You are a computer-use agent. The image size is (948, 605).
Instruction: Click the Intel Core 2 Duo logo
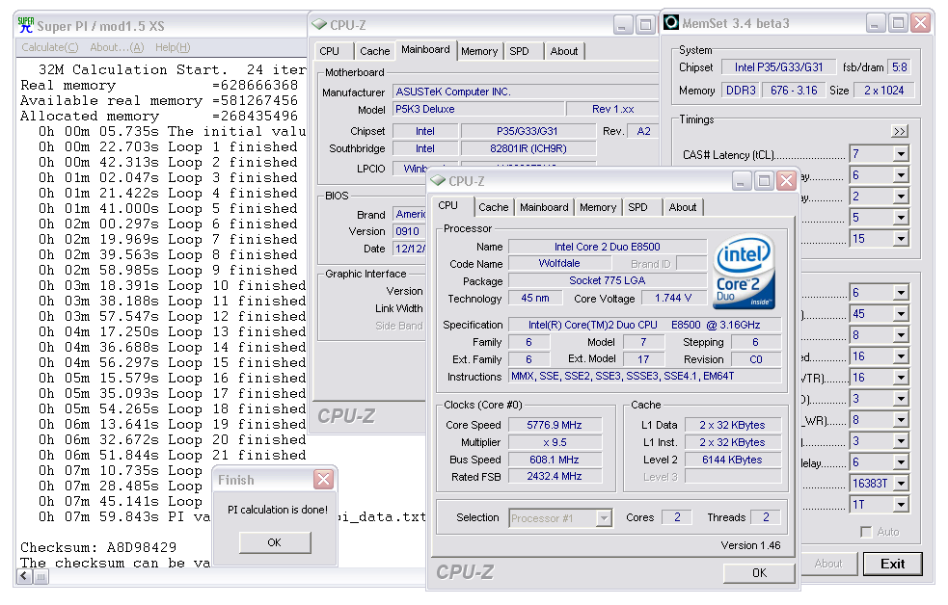[745, 272]
